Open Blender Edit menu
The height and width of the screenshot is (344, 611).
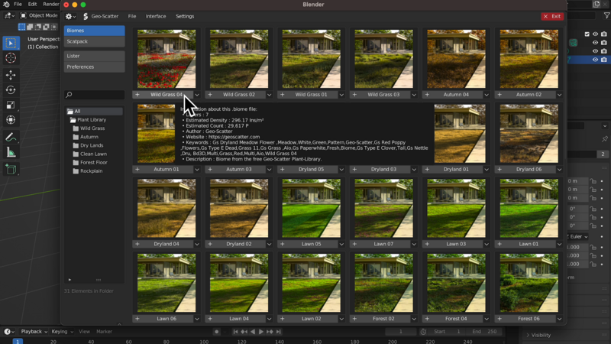click(x=32, y=5)
